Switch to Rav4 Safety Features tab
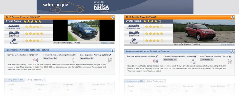Screen dimensions: 239x97 [x=155, y=81]
